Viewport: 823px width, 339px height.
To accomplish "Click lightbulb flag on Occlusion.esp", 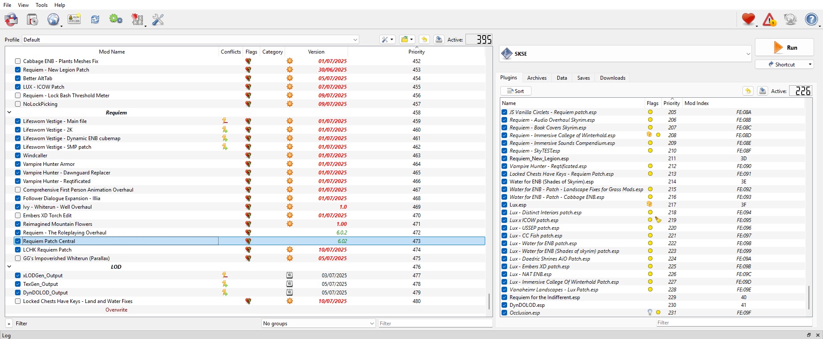I will tap(650, 312).
